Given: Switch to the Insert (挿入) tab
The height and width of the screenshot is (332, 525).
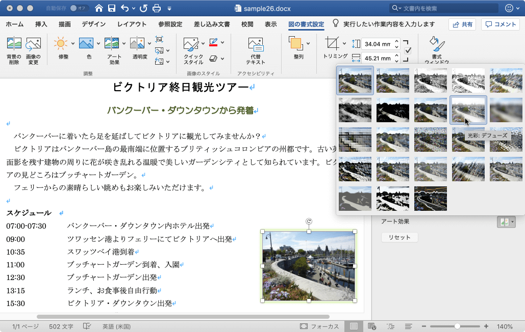Looking at the screenshot, I should [41, 24].
